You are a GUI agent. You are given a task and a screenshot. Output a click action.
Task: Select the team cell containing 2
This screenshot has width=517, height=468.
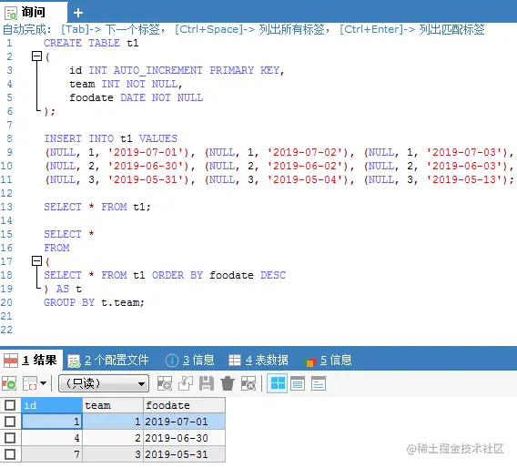pos(113,438)
